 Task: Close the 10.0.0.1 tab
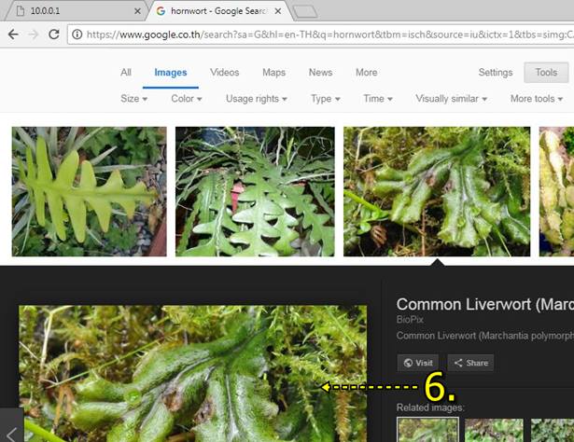(137, 11)
